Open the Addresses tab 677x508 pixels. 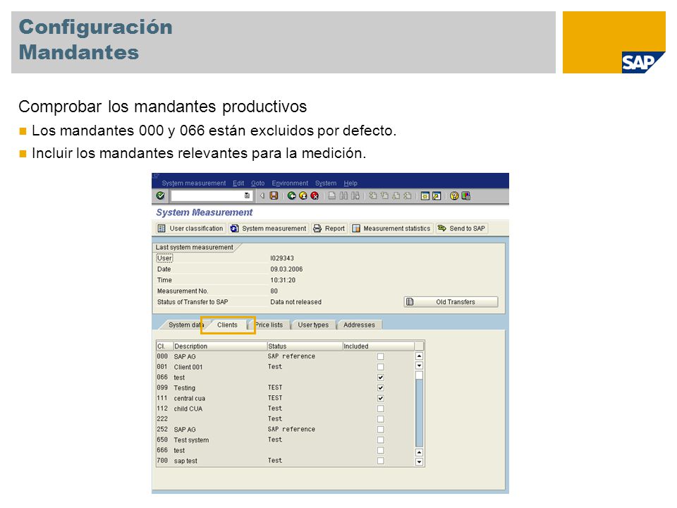pyautogui.click(x=359, y=325)
